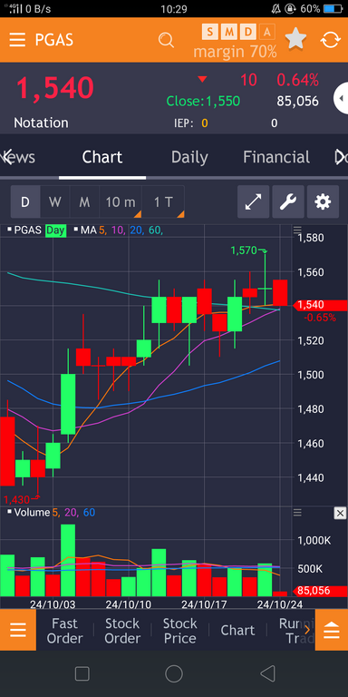
Task: Close the Volume indicator panel
Action: [x=340, y=513]
